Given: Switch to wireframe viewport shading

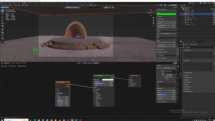Looking at the screenshot, I should click(x=171, y=5).
